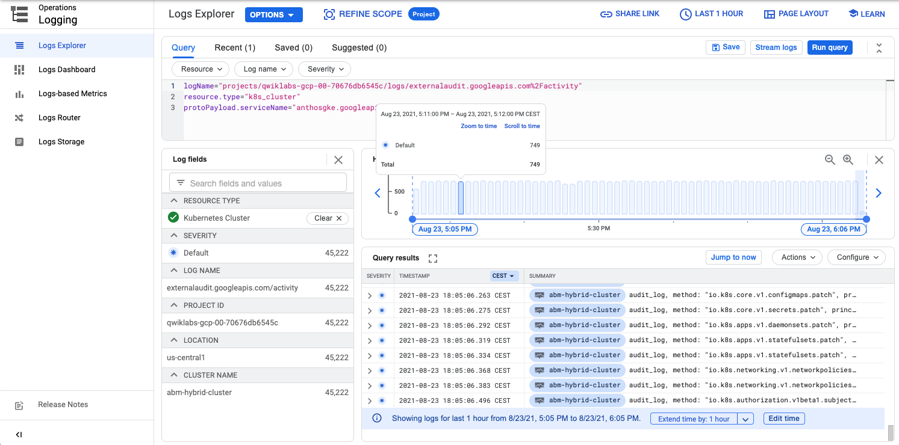Open Logs Explorer in sidebar
Viewport: 899px width, 445px height.
pos(62,46)
